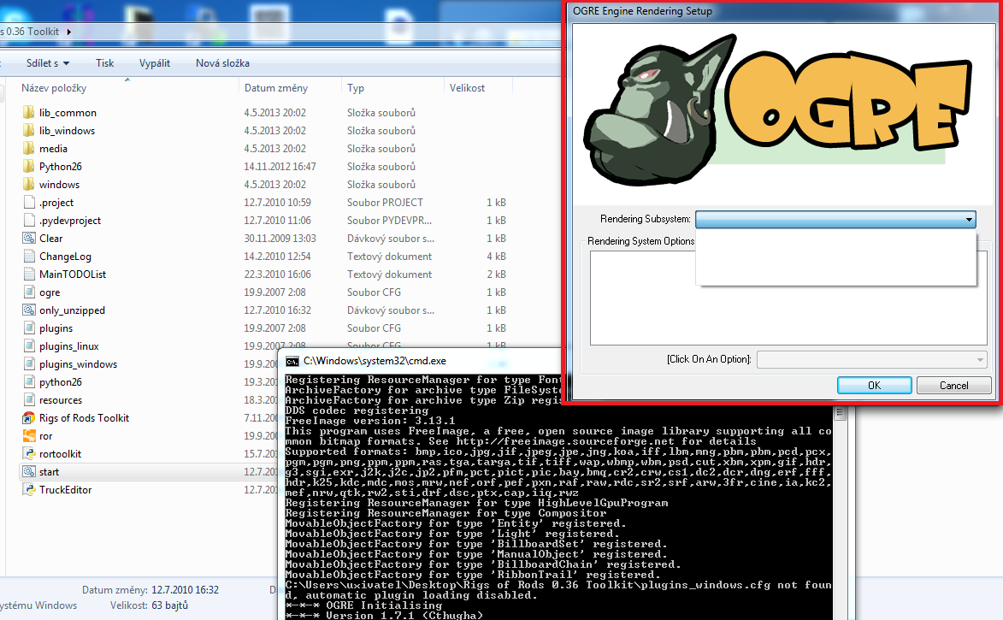This screenshot has width=1003, height=620.
Task: Select the Python26 folder icon
Action: 28,167
